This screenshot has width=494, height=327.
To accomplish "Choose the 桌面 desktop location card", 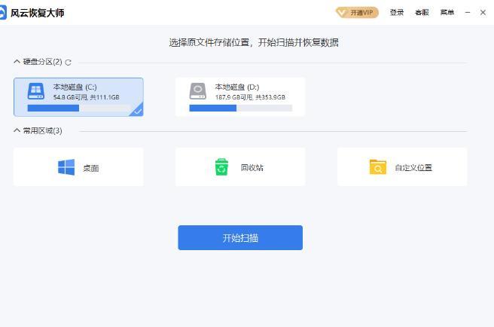I will tap(78, 167).
